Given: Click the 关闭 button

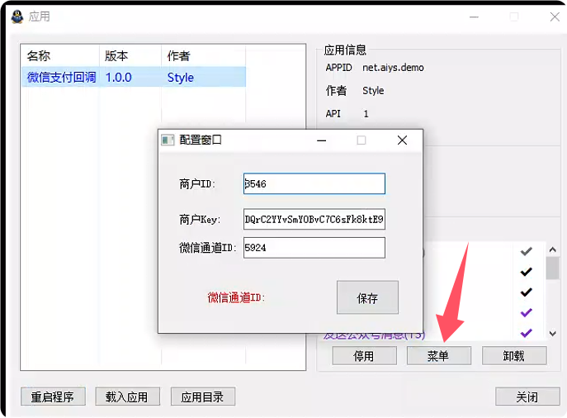Looking at the screenshot, I should click(x=527, y=397).
